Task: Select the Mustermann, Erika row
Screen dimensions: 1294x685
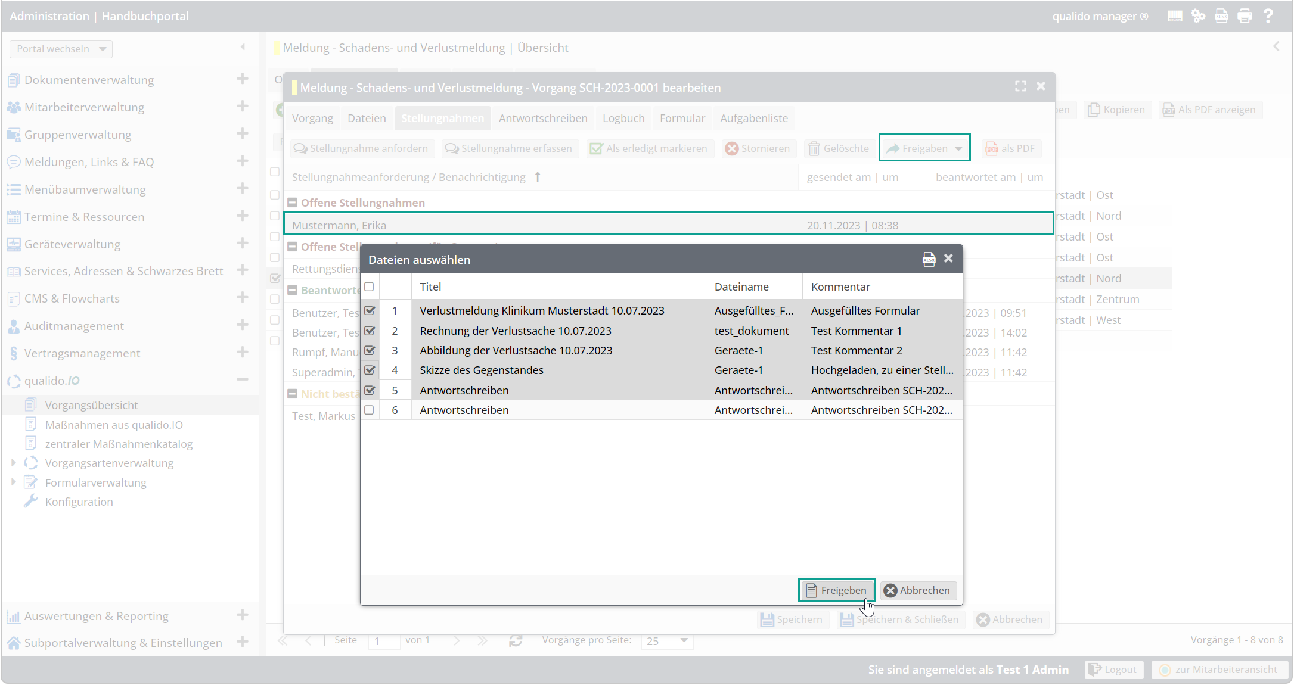Action: [x=669, y=225]
